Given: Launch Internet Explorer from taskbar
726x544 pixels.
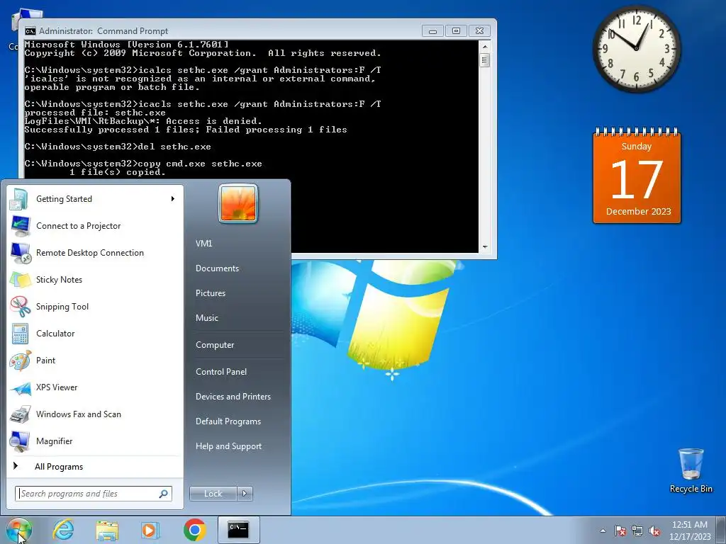Looking at the screenshot, I should (63, 530).
